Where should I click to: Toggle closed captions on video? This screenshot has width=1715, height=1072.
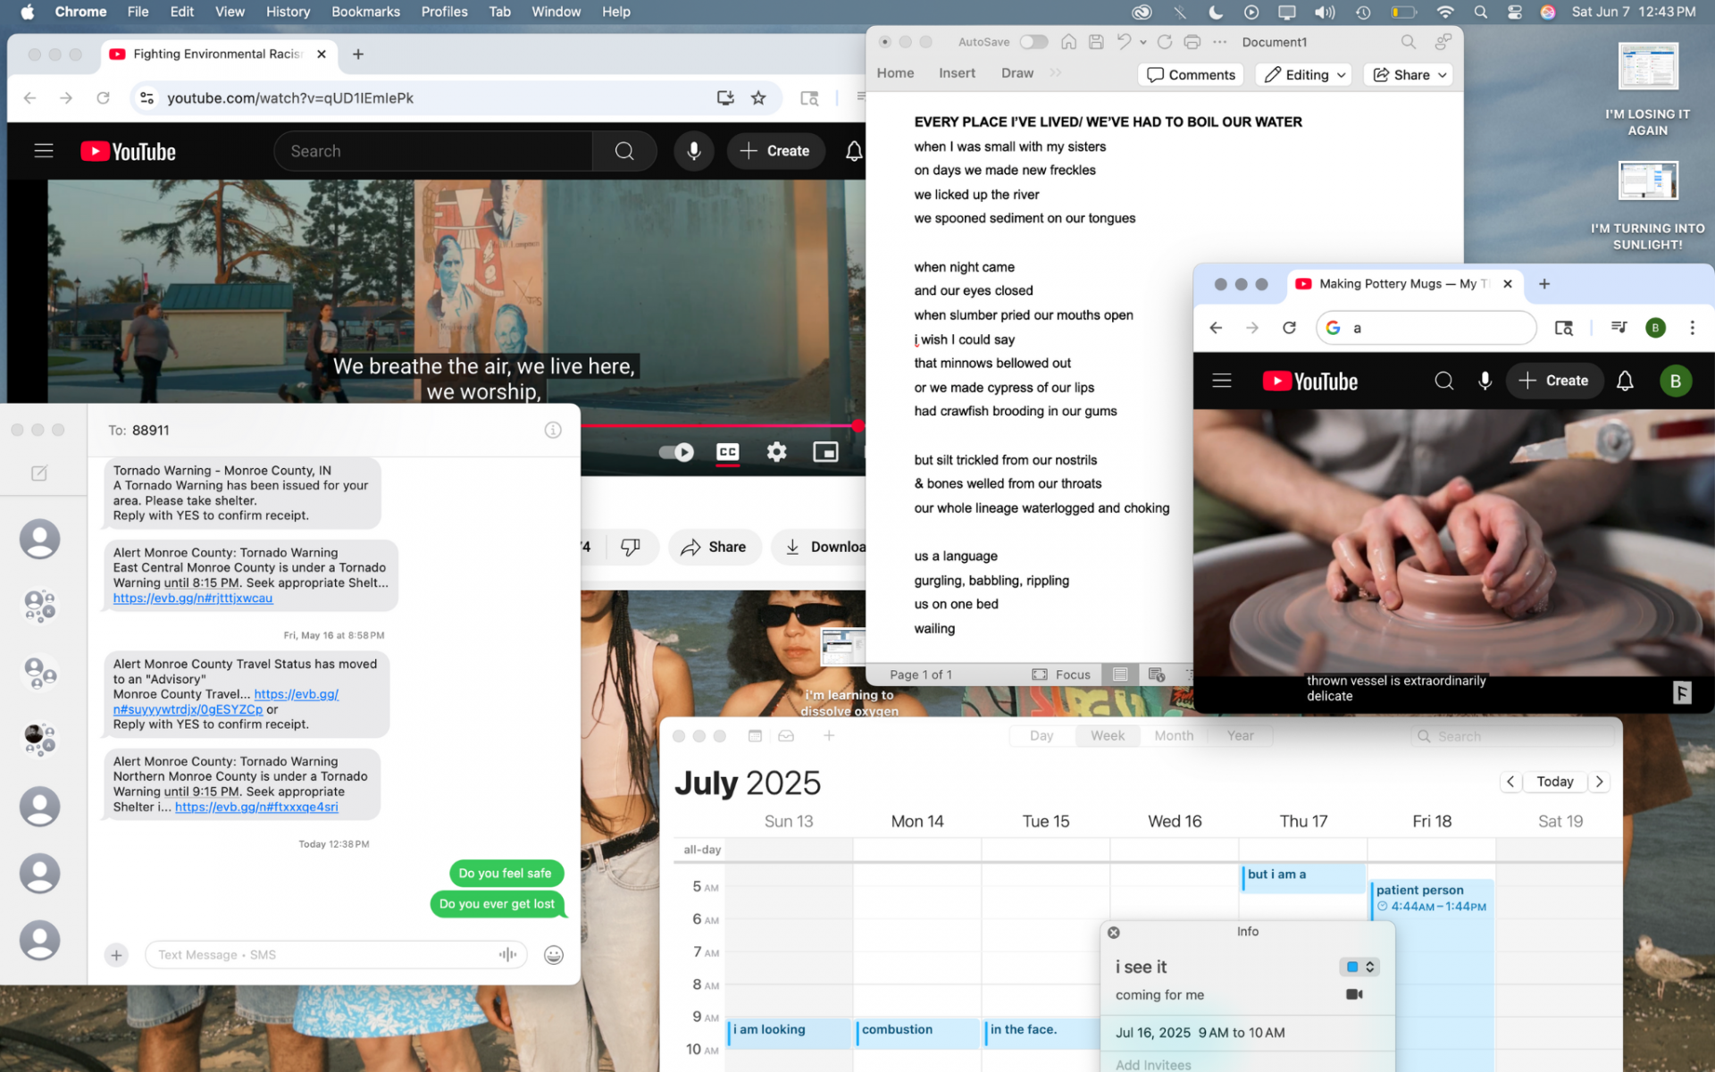pyautogui.click(x=728, y=452)
